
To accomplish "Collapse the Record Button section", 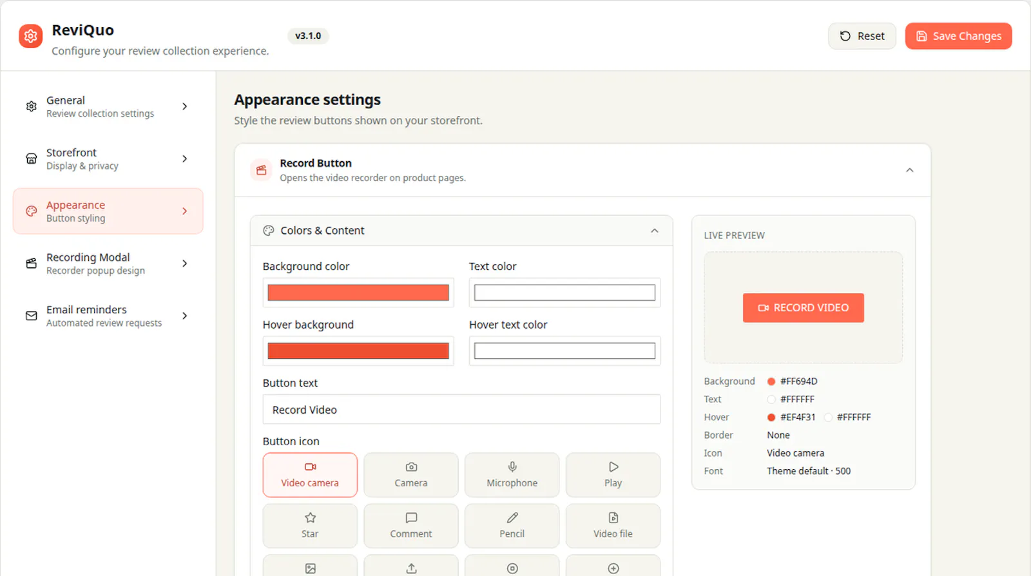I will pos(909,170).
